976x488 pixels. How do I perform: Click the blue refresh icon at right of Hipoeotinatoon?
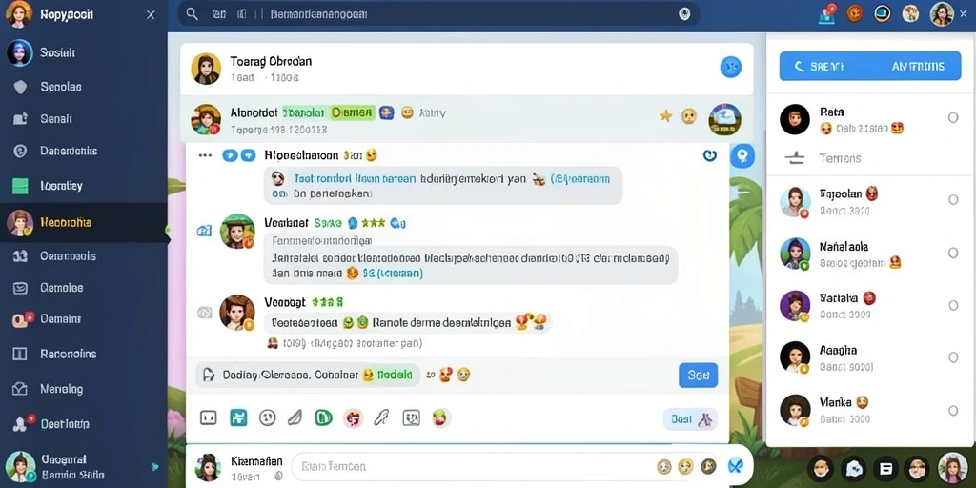(x=709, y=155)
